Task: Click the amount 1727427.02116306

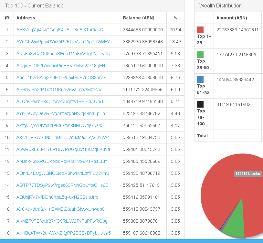Action: pos(236,55)
